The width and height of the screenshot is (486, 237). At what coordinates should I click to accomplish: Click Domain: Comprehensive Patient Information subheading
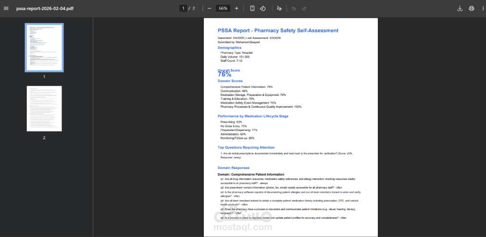[251, 175]
